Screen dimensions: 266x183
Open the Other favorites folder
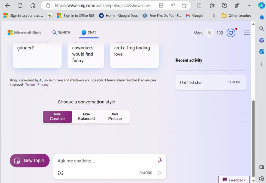point(237,16)
